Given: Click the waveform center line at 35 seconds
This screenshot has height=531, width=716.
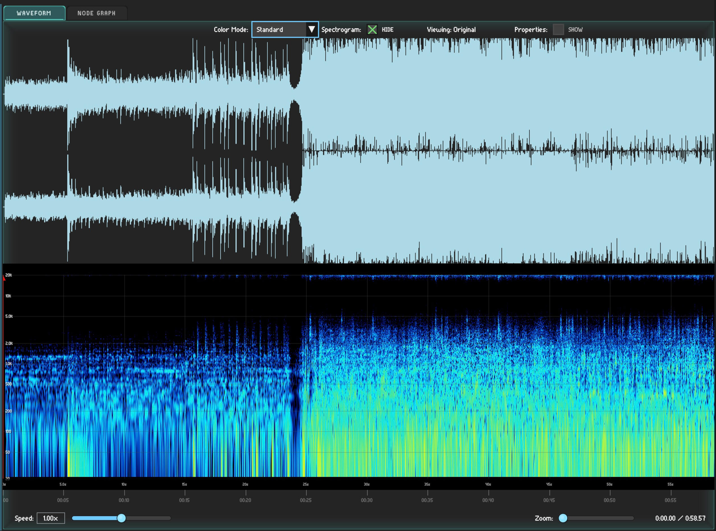Looking at the screenshot, I should (427, 150).
